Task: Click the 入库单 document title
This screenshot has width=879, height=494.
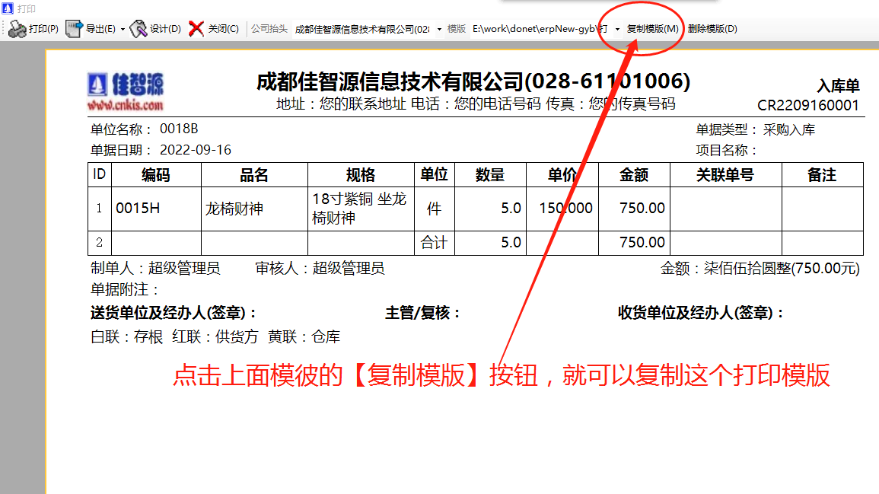Action: [x=838, y=86]
